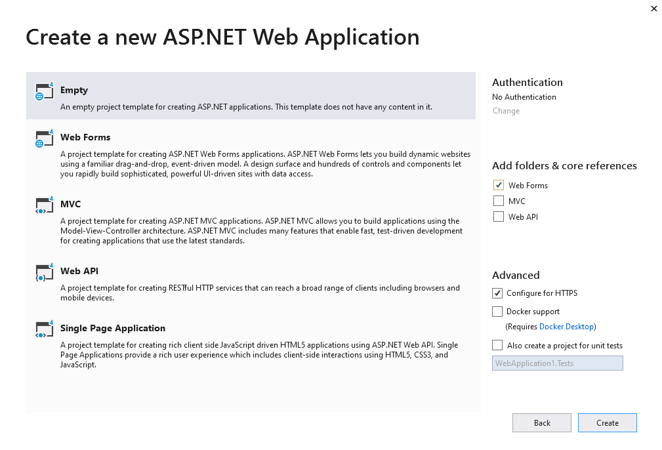The height and width of the screenshot is (450, 662).
Task: Enable Docker support
Action: (497, 311)
